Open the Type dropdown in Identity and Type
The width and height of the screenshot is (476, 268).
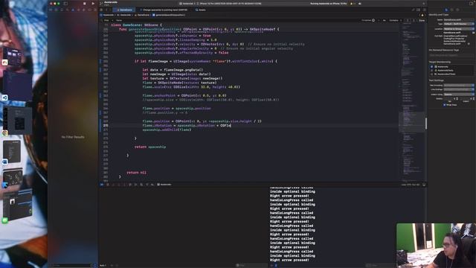click(459, 24)
